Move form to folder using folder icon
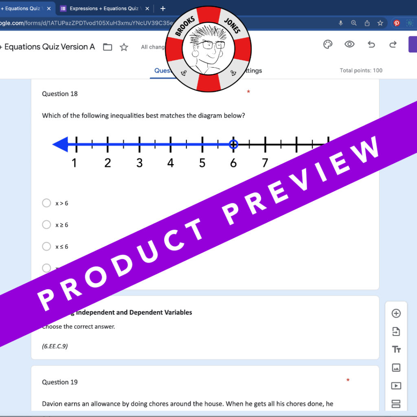The height and width of the screenshot is (417, 417). [108, 47]
